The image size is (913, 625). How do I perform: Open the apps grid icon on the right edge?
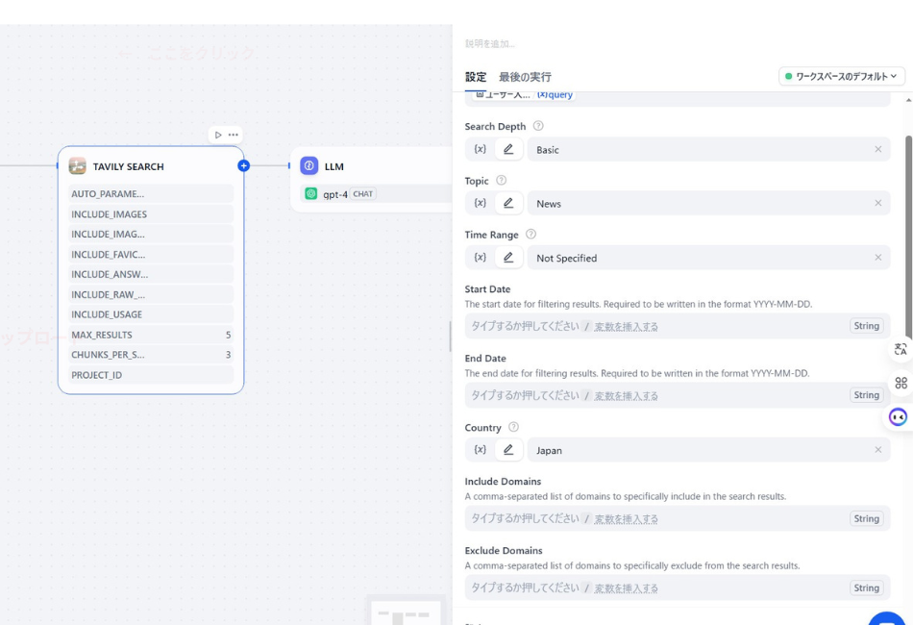coord(901,383)
